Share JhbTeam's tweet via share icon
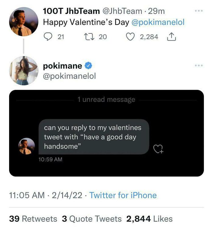This screenshot has width=213, height=229. [172, 37]
